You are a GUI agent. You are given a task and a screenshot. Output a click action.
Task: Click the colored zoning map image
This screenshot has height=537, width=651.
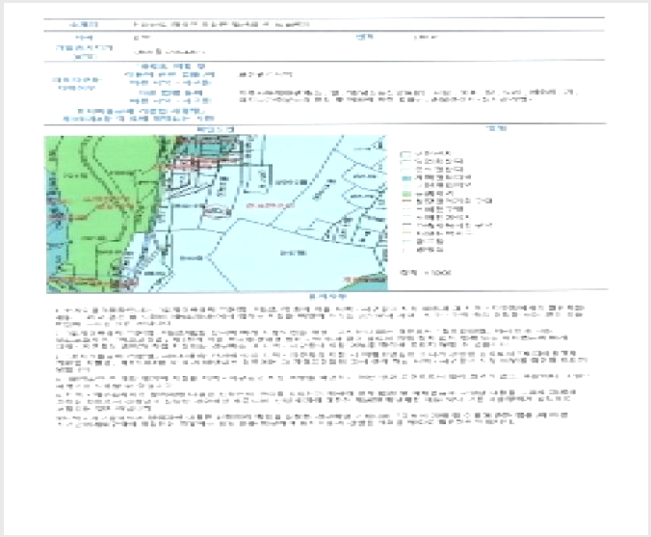coord(217,213)
